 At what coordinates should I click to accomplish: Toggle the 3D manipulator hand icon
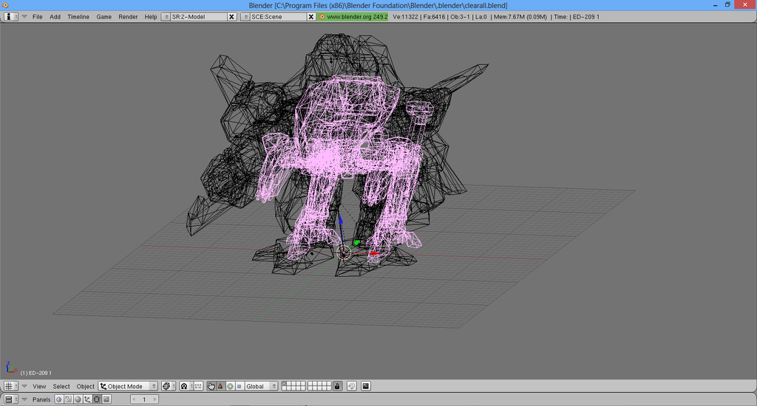tap(211, 386)
